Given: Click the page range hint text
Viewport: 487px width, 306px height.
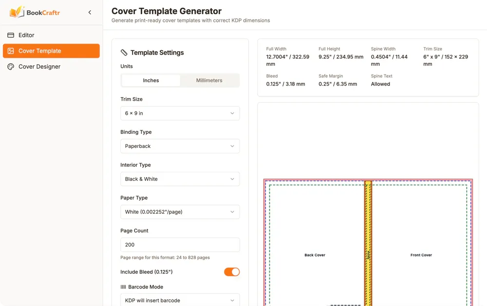Looking at the screenshot, I should (165, 257).
